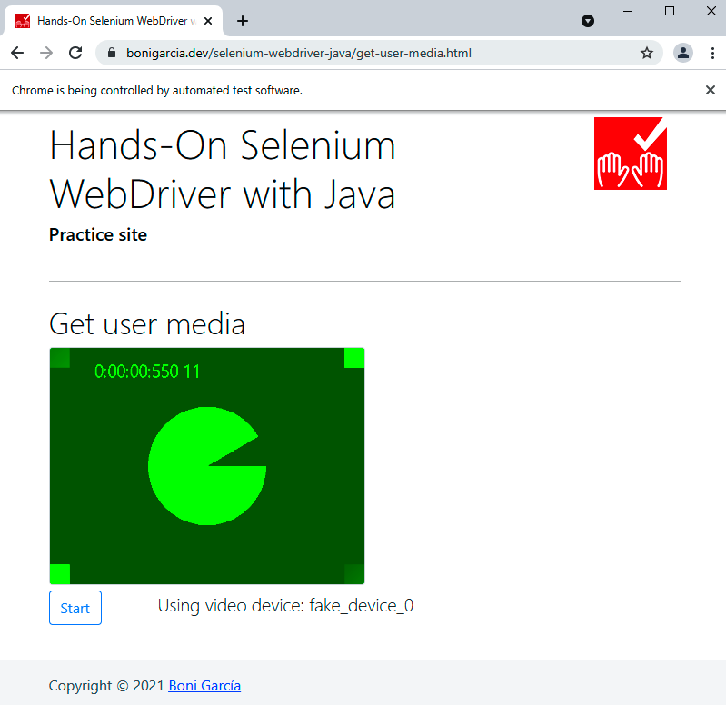Click the green pacman video preview
726x705 pixels.
pos(207,466)
